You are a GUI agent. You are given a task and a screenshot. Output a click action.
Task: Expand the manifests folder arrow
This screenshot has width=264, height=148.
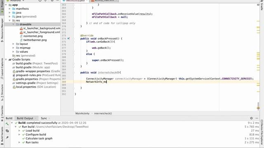click(9, 9)
